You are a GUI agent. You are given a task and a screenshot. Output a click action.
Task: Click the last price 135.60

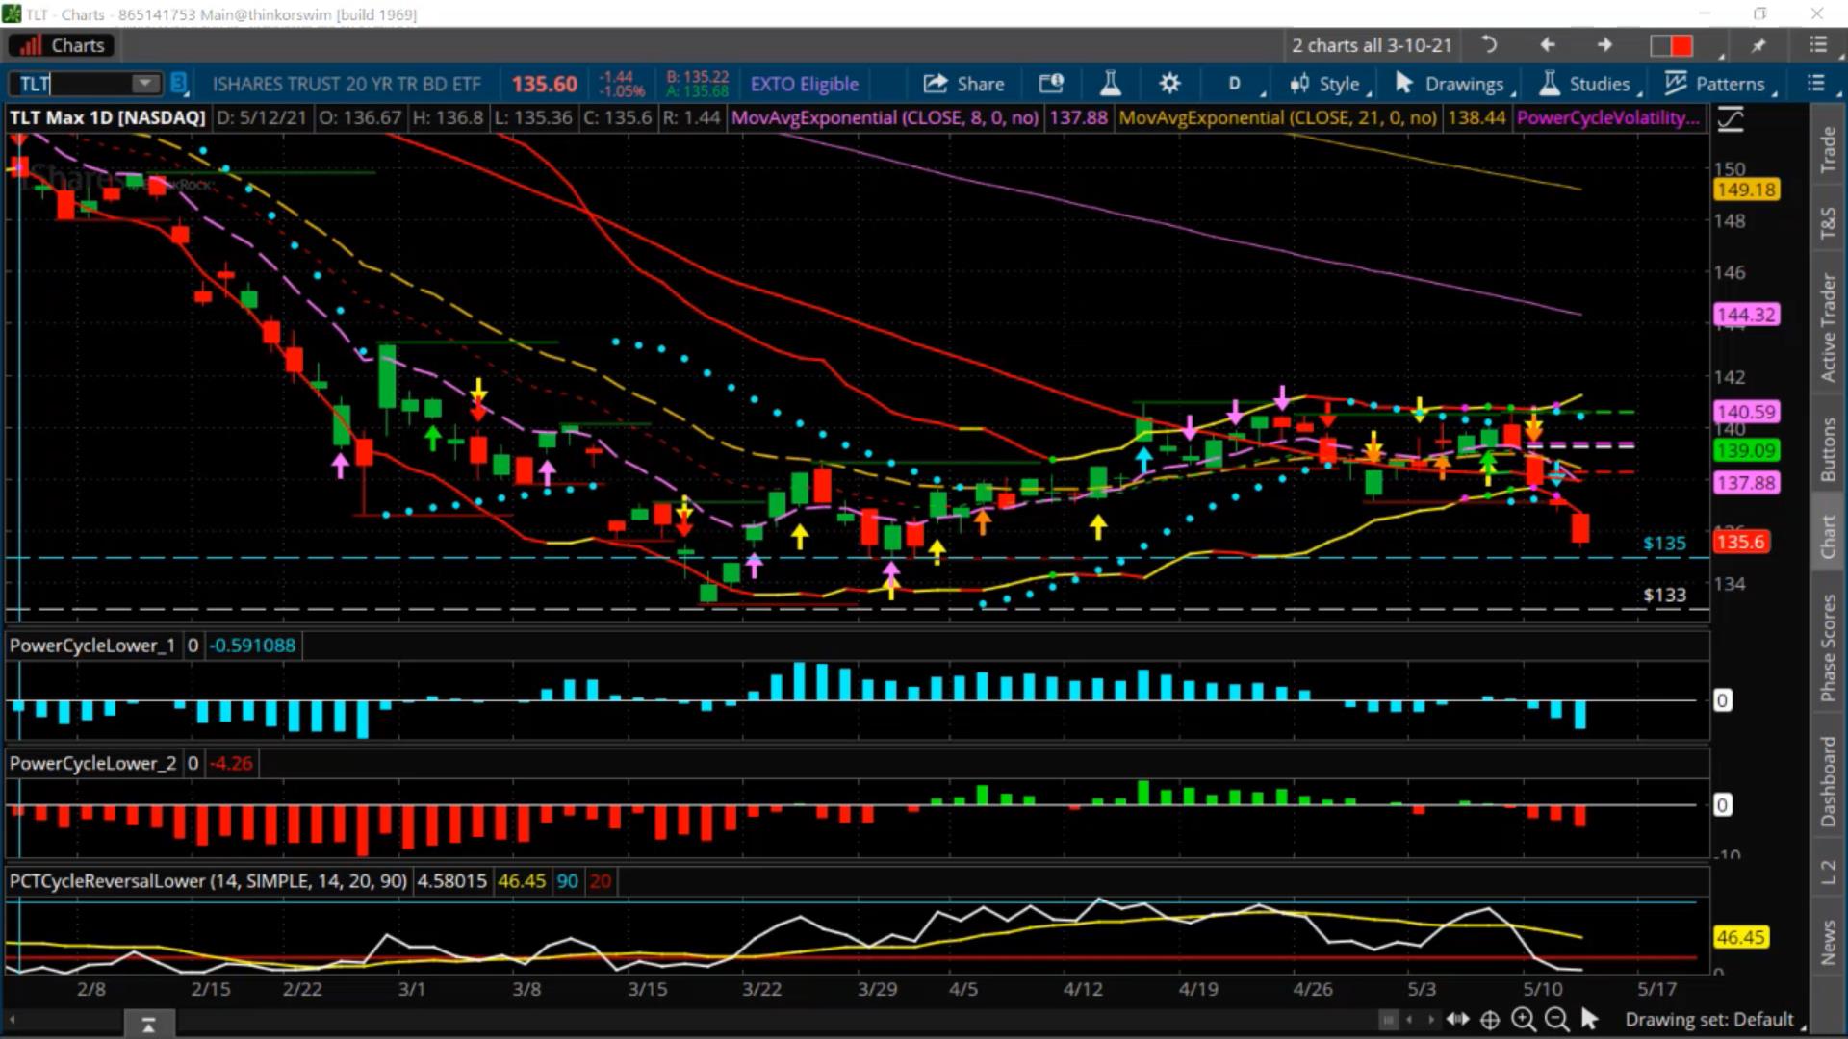pos(544,84)
